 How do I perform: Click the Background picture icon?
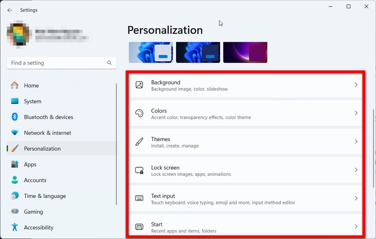click(x=139, y=85)
